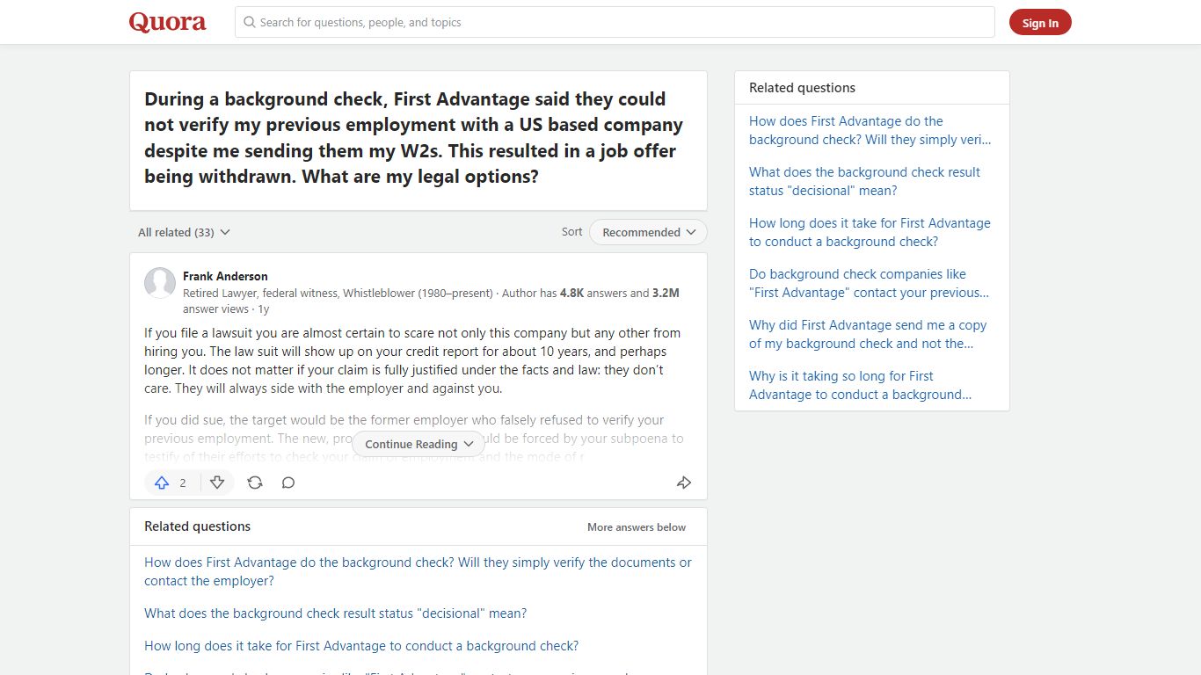The width and height of the screenshot is (1201, 675).
Task: Open the question title about First Advantage W2s
Action: coord(413,138)
